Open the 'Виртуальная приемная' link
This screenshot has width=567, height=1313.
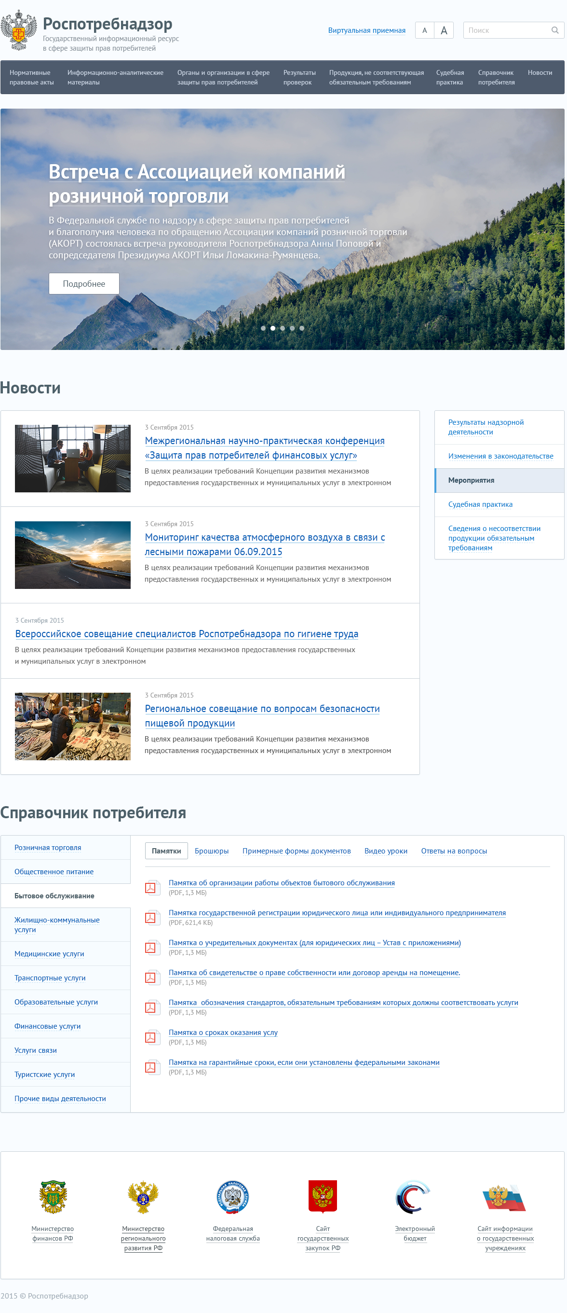366,30
